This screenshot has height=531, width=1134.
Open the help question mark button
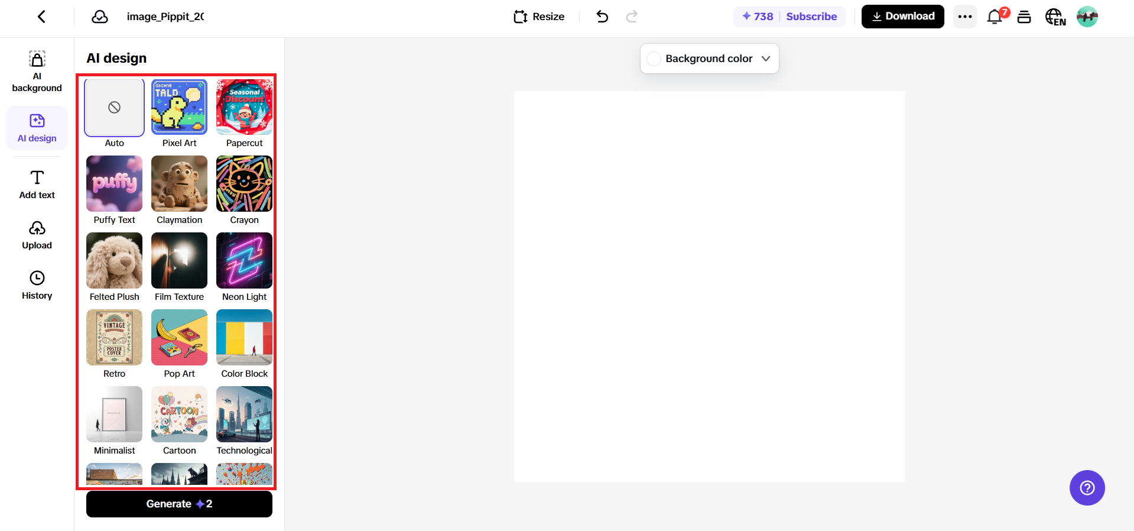[1087, 488]
